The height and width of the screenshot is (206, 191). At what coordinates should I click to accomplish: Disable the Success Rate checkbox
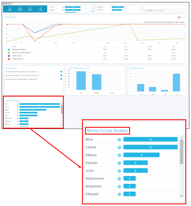[x=9, y=59]
